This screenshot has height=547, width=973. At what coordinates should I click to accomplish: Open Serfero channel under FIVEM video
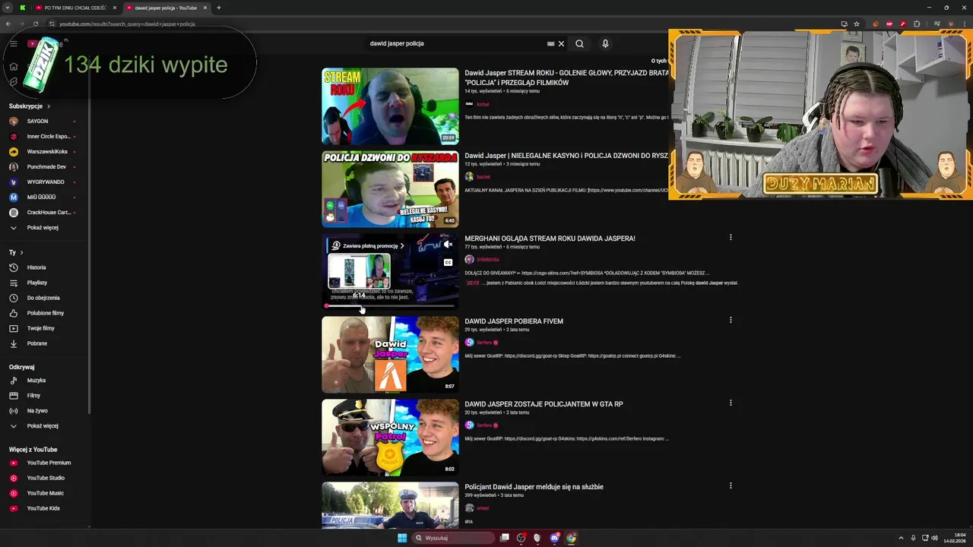pyautogui.click(x=484, y=343)
